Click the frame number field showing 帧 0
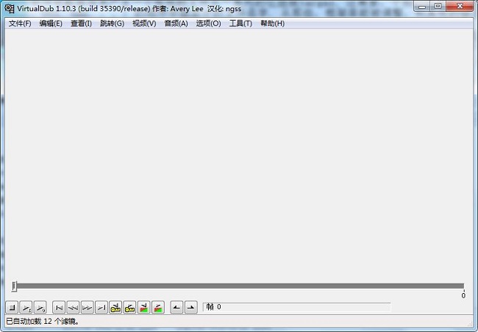 [296, 307]
